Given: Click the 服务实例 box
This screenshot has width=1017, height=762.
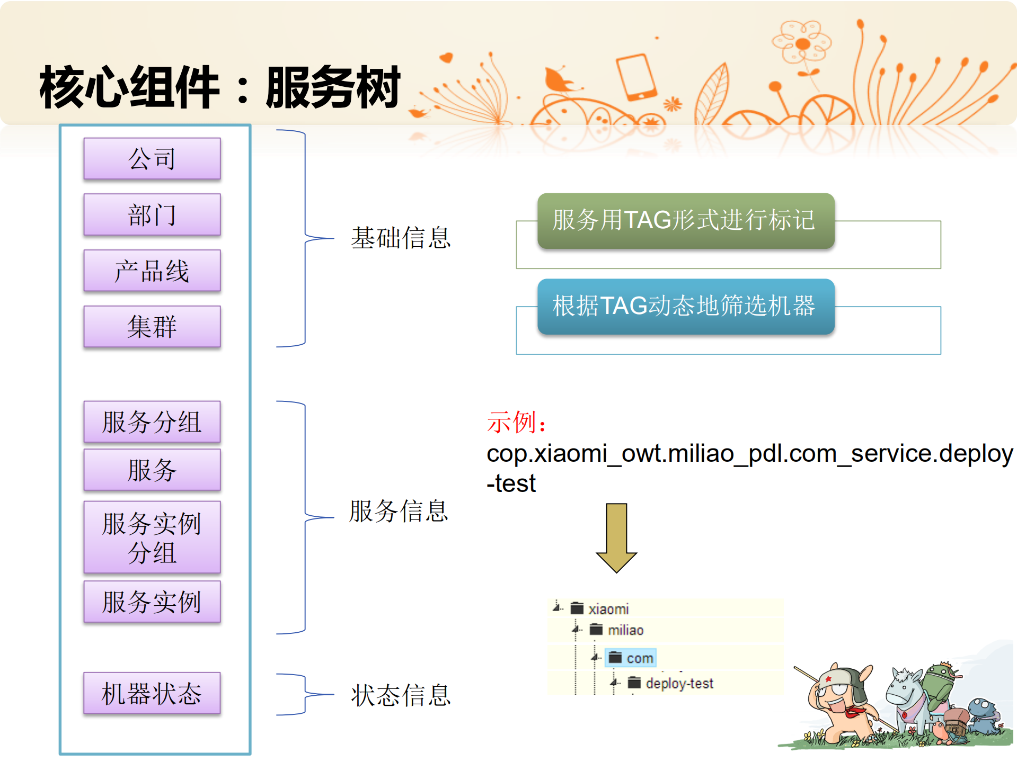Looking at the screenshot, I should tap(152, 601).
